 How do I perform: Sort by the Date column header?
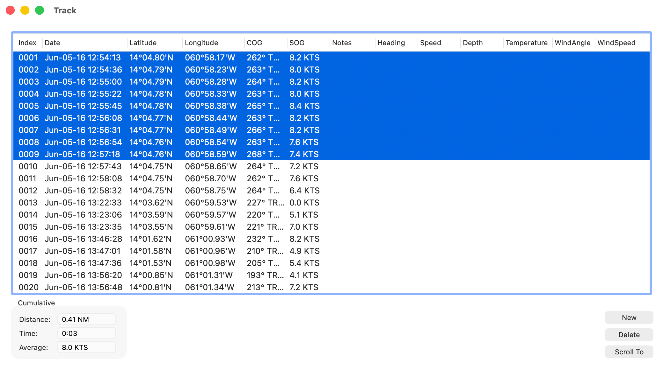click(x=84, y=43)
